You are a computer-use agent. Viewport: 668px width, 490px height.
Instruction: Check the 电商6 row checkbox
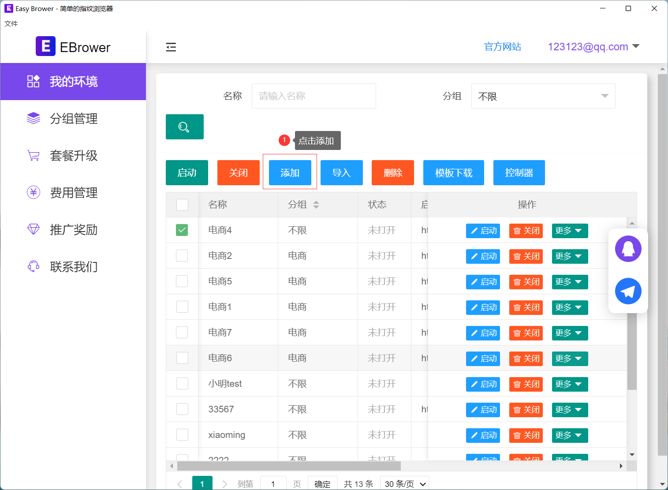182,358
